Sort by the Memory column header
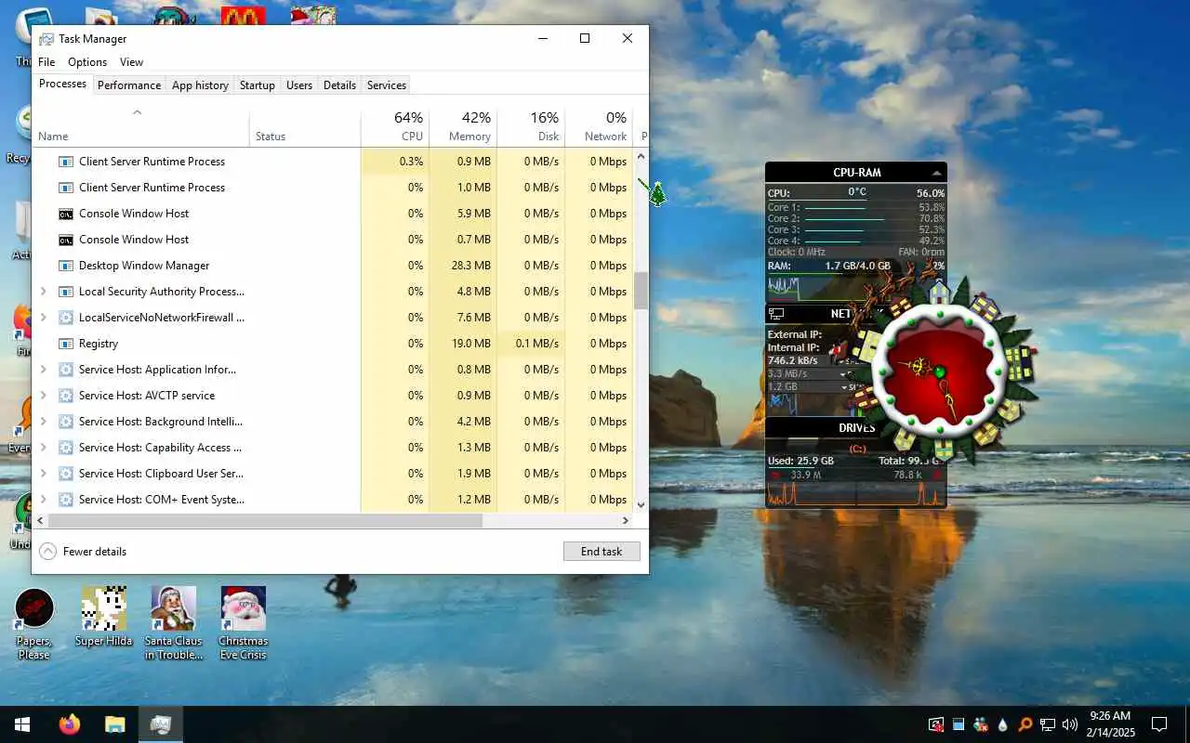 pyautogui.click(x=463, y=127)
